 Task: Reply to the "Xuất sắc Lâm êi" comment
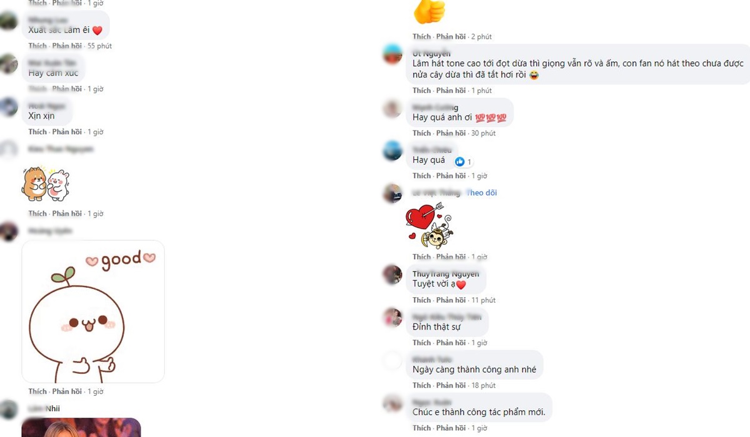[67, 46]
